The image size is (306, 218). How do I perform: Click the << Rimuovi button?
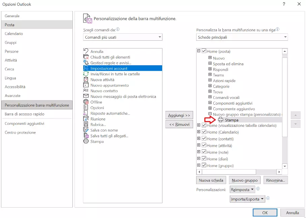click(x=179, y=124)
